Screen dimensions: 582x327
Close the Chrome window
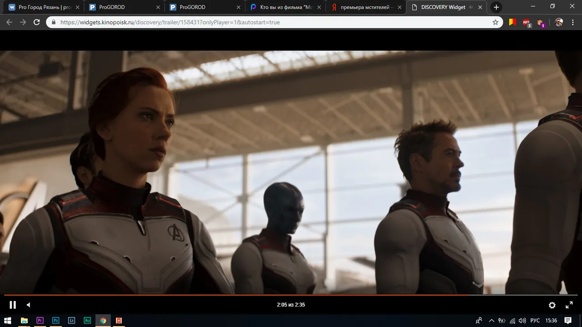click(572, 6)
